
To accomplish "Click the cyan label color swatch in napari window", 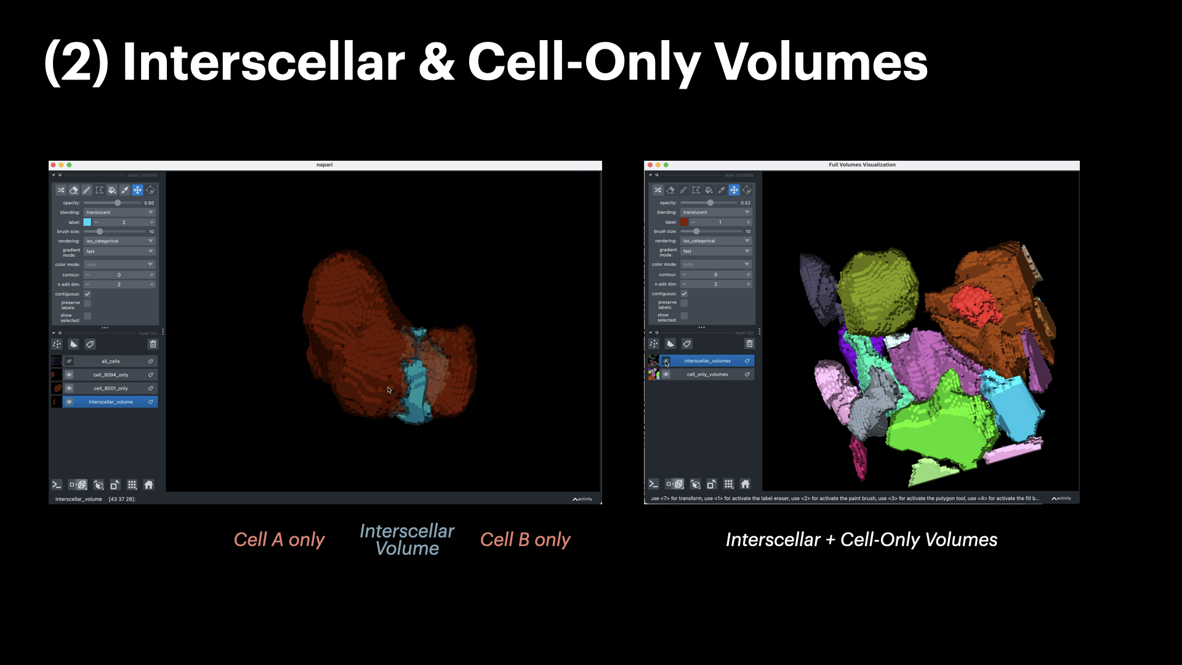I will 87,222.
